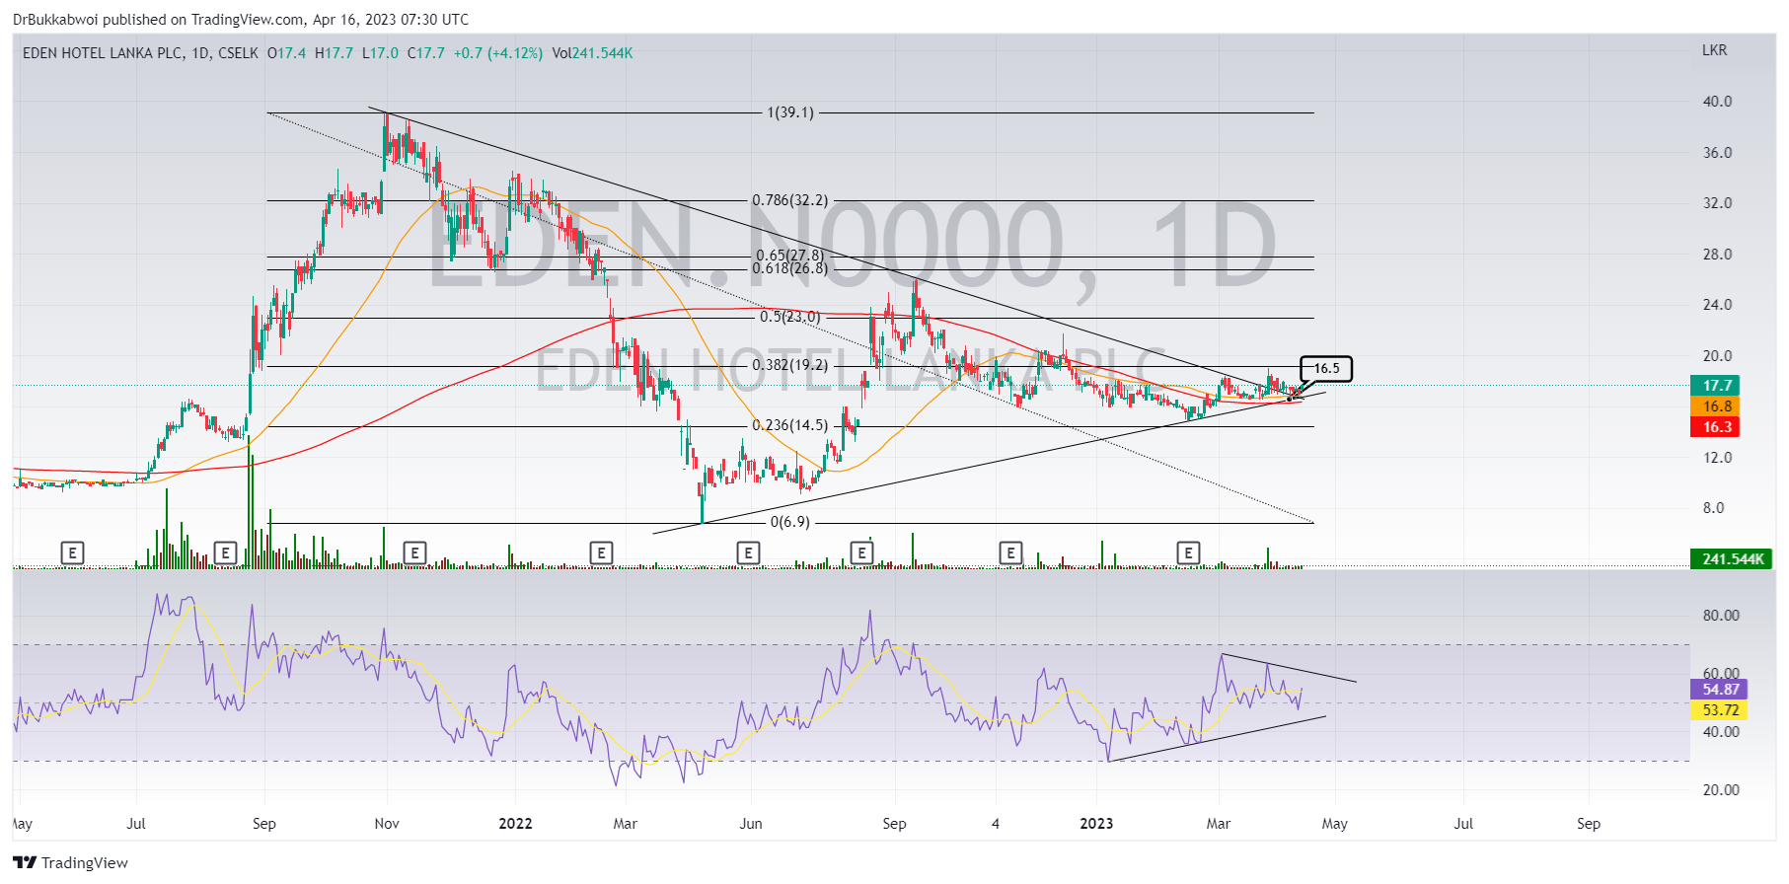Click the yellow 53.72 RSI average label
This screenshot has width=1789, height=884.
pyautogui.click(x=1719, y=710)
